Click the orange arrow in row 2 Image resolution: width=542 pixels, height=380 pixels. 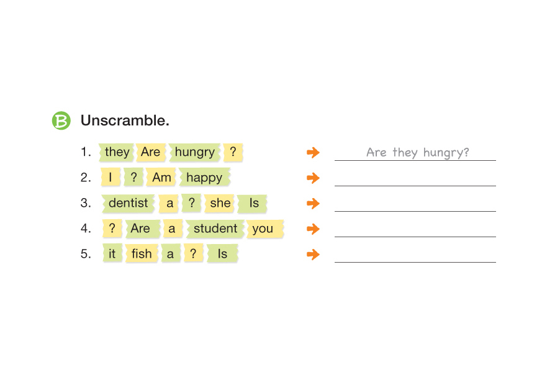(x=314, y=178)
